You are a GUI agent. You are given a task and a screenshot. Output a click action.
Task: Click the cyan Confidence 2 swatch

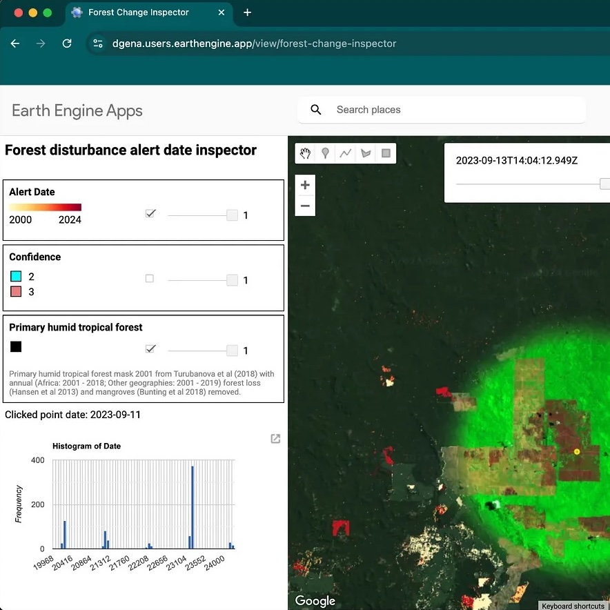pyautogui.click(x=16, y=276)
